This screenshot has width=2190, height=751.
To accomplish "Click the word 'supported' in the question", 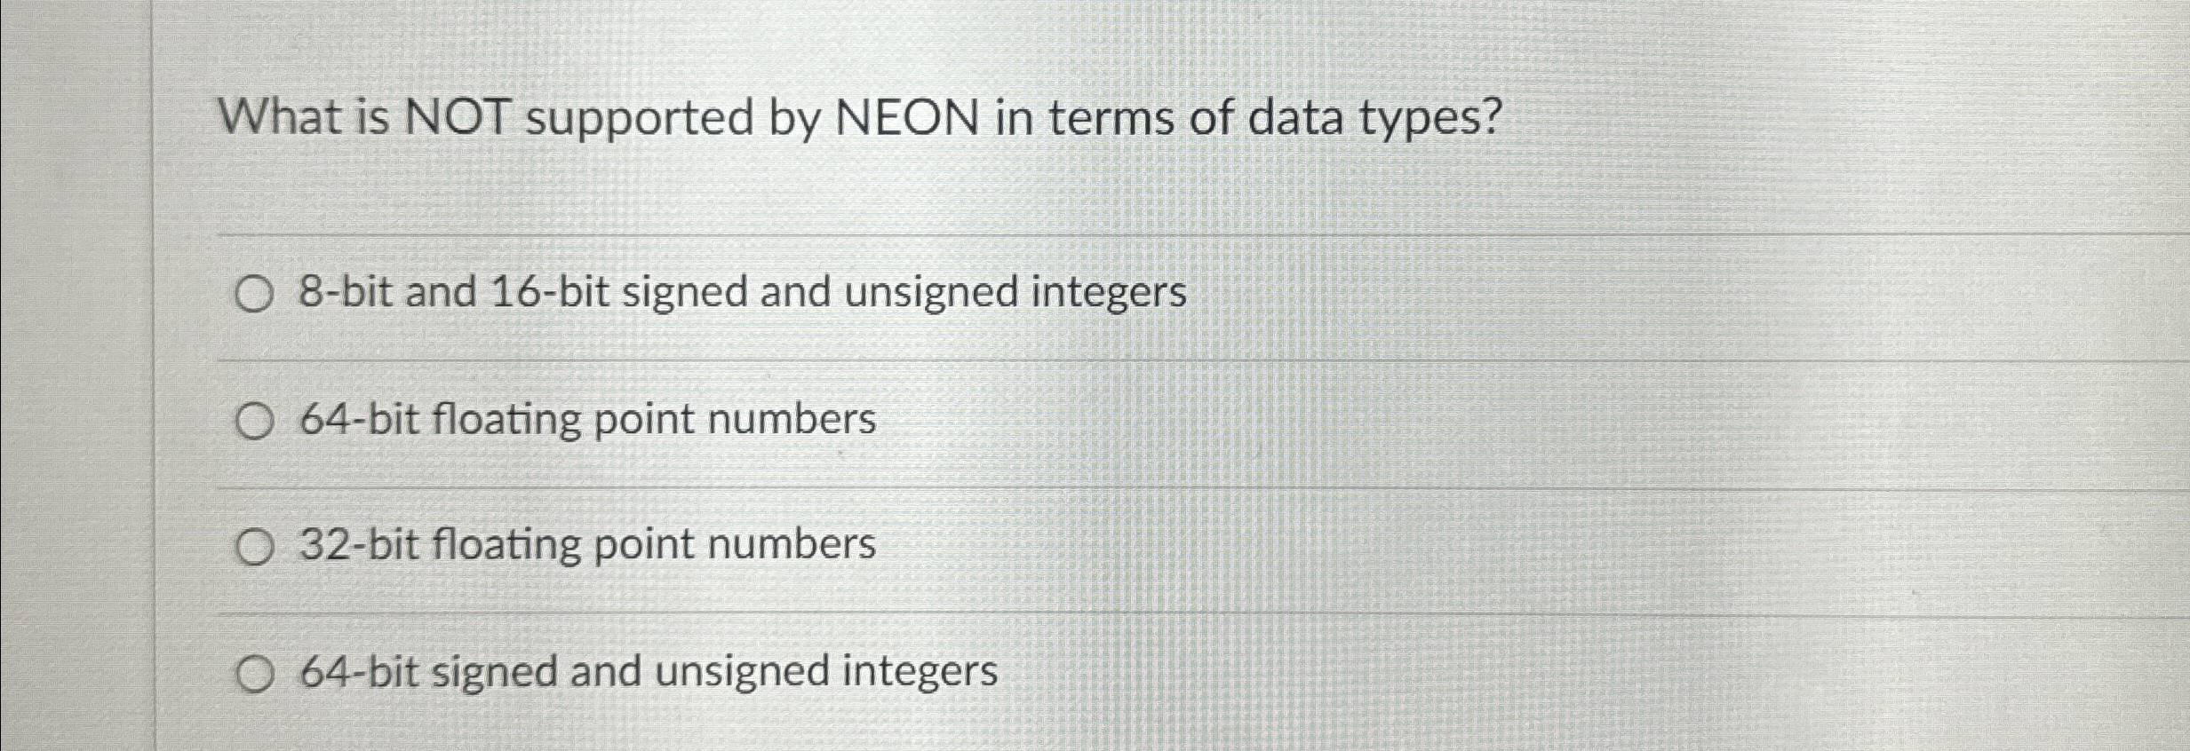I will (x=640, y=121).
